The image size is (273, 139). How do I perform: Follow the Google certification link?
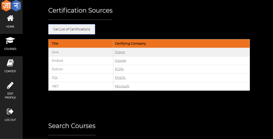120,60
